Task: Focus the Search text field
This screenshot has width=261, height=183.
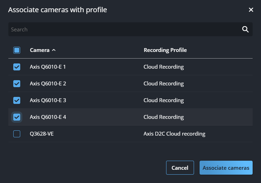Action: tap(122, 29)
